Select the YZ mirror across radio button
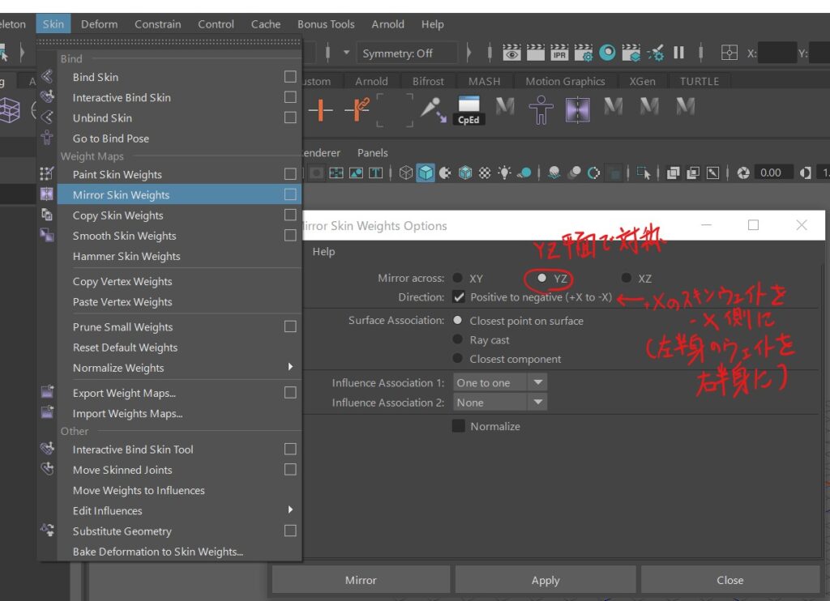The width and height of the screenshot is (830, 601). (x=542, y=279)
